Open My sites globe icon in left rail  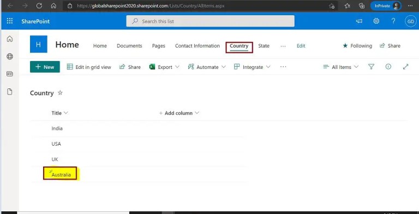[x=10, y=56]
